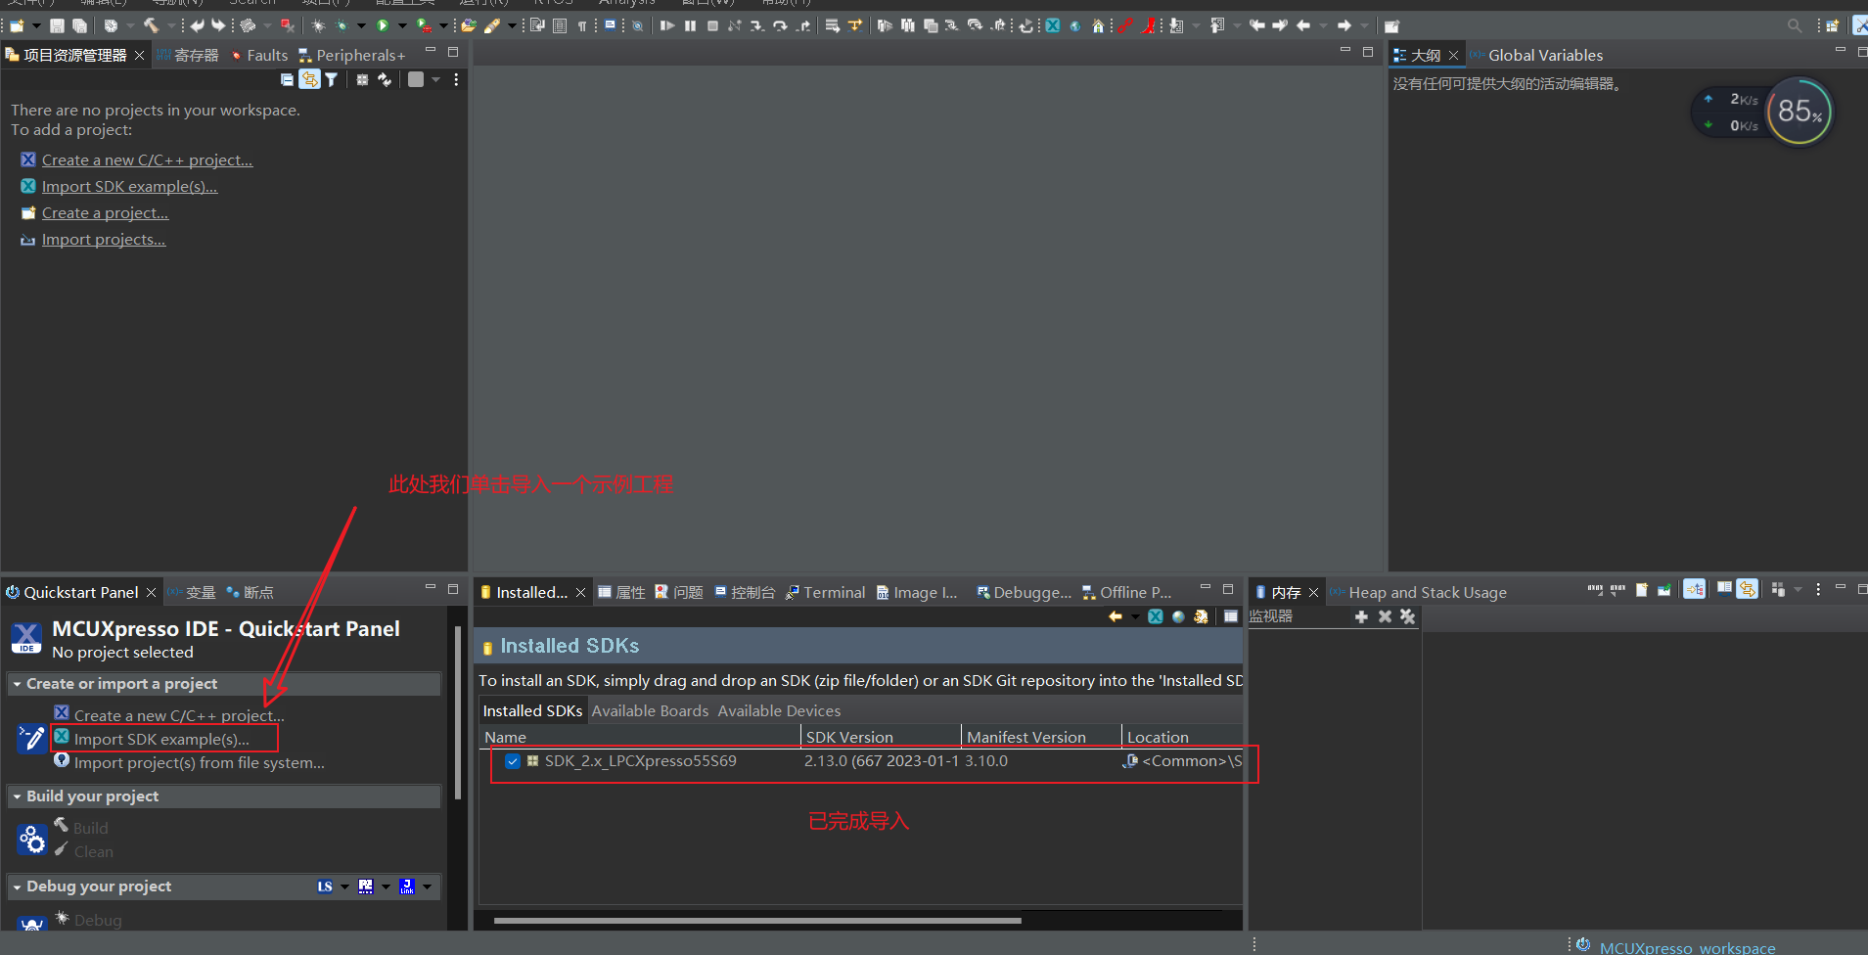Click 'Import SDK example(s)...' in Quickstart Panel
The image size is (1868, 955).
tap(161, 740)
